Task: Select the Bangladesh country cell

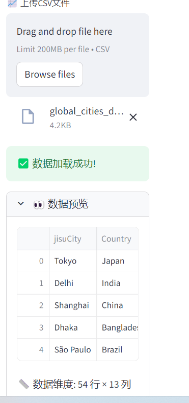Action: coord(118,327)
